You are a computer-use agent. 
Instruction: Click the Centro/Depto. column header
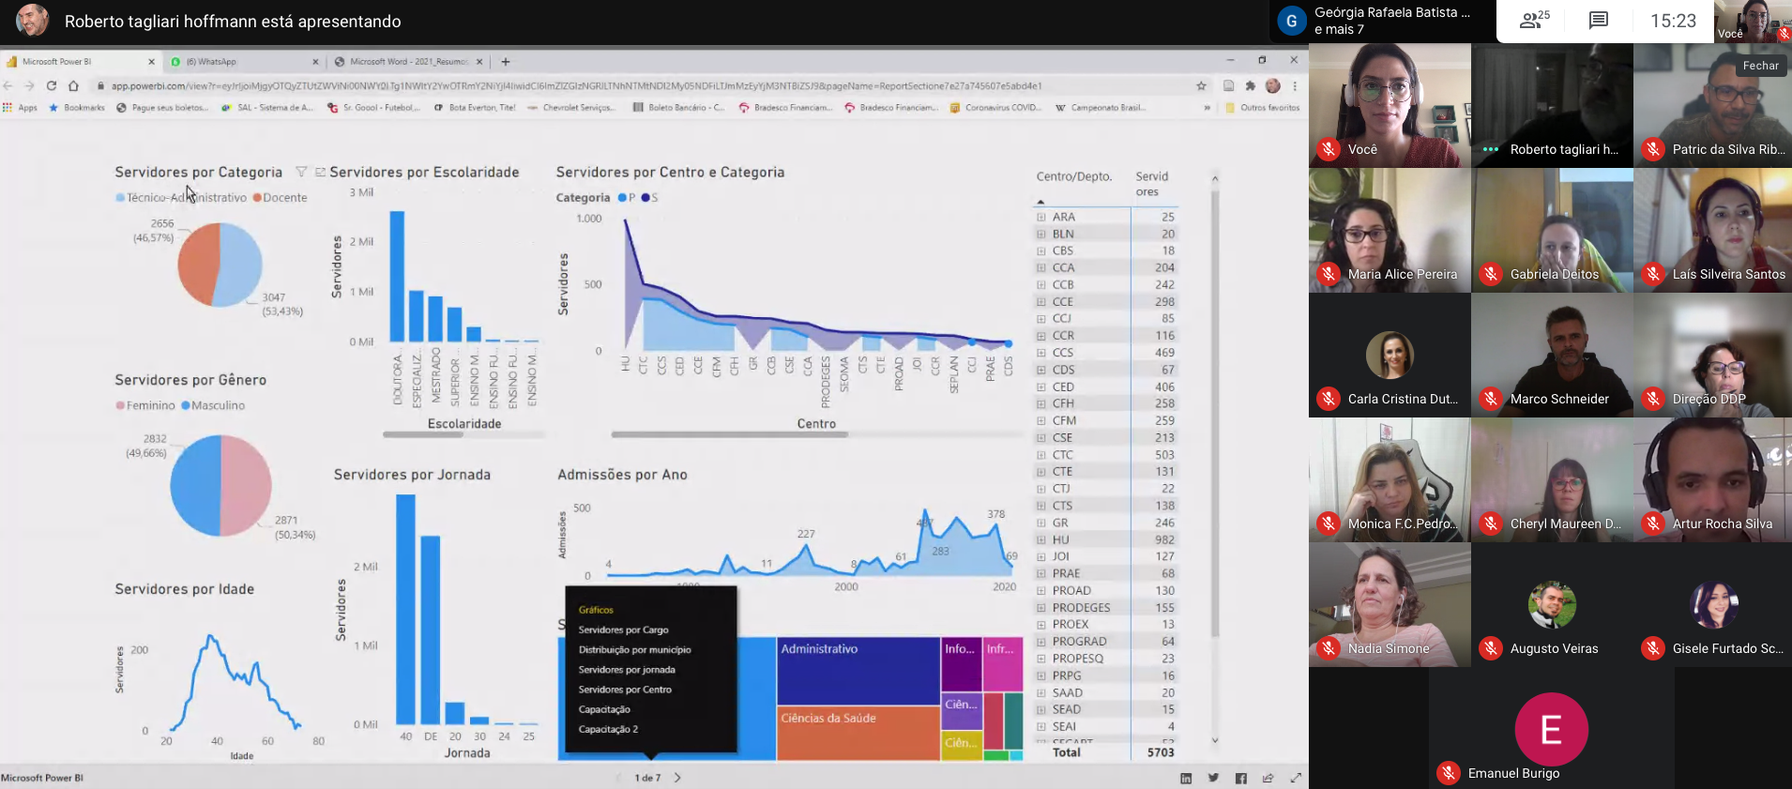pos(1074,176)
